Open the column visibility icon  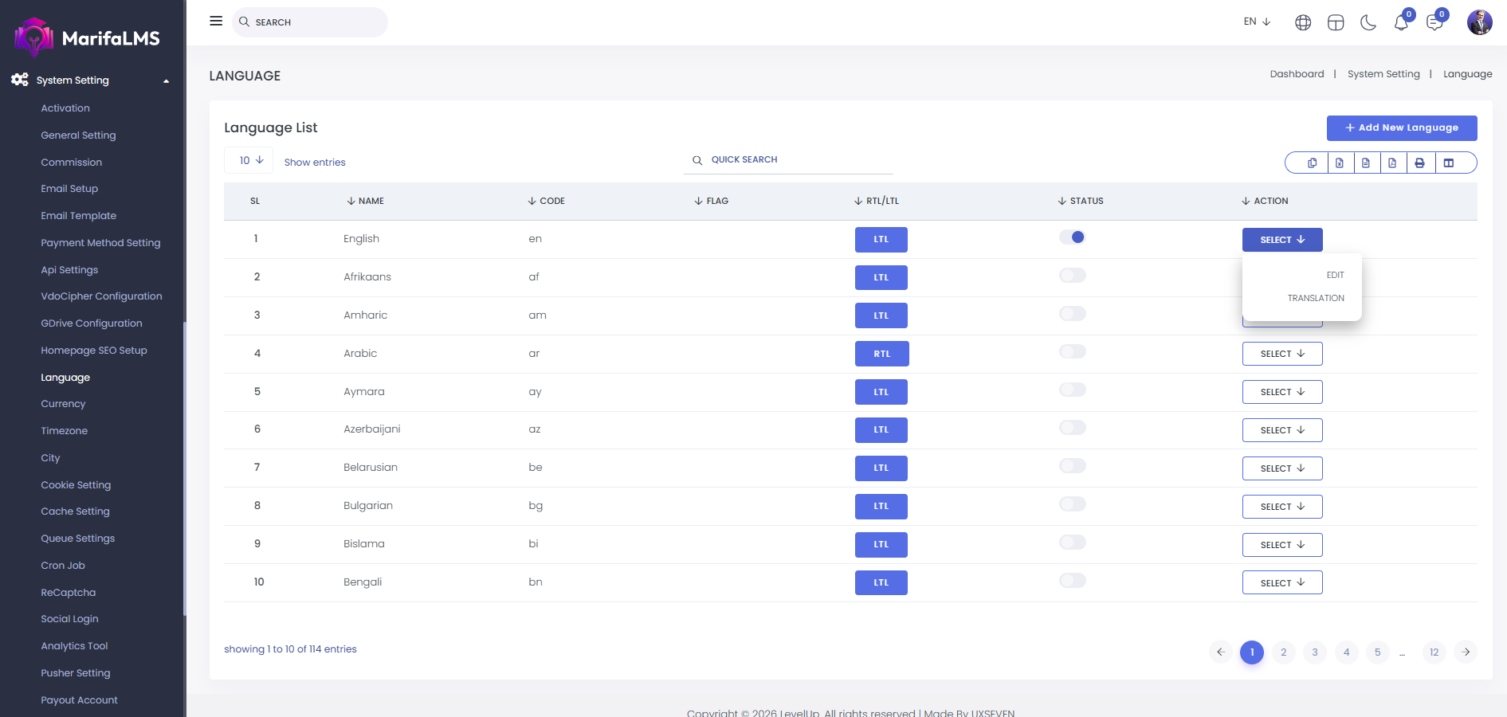(1448, 163)
